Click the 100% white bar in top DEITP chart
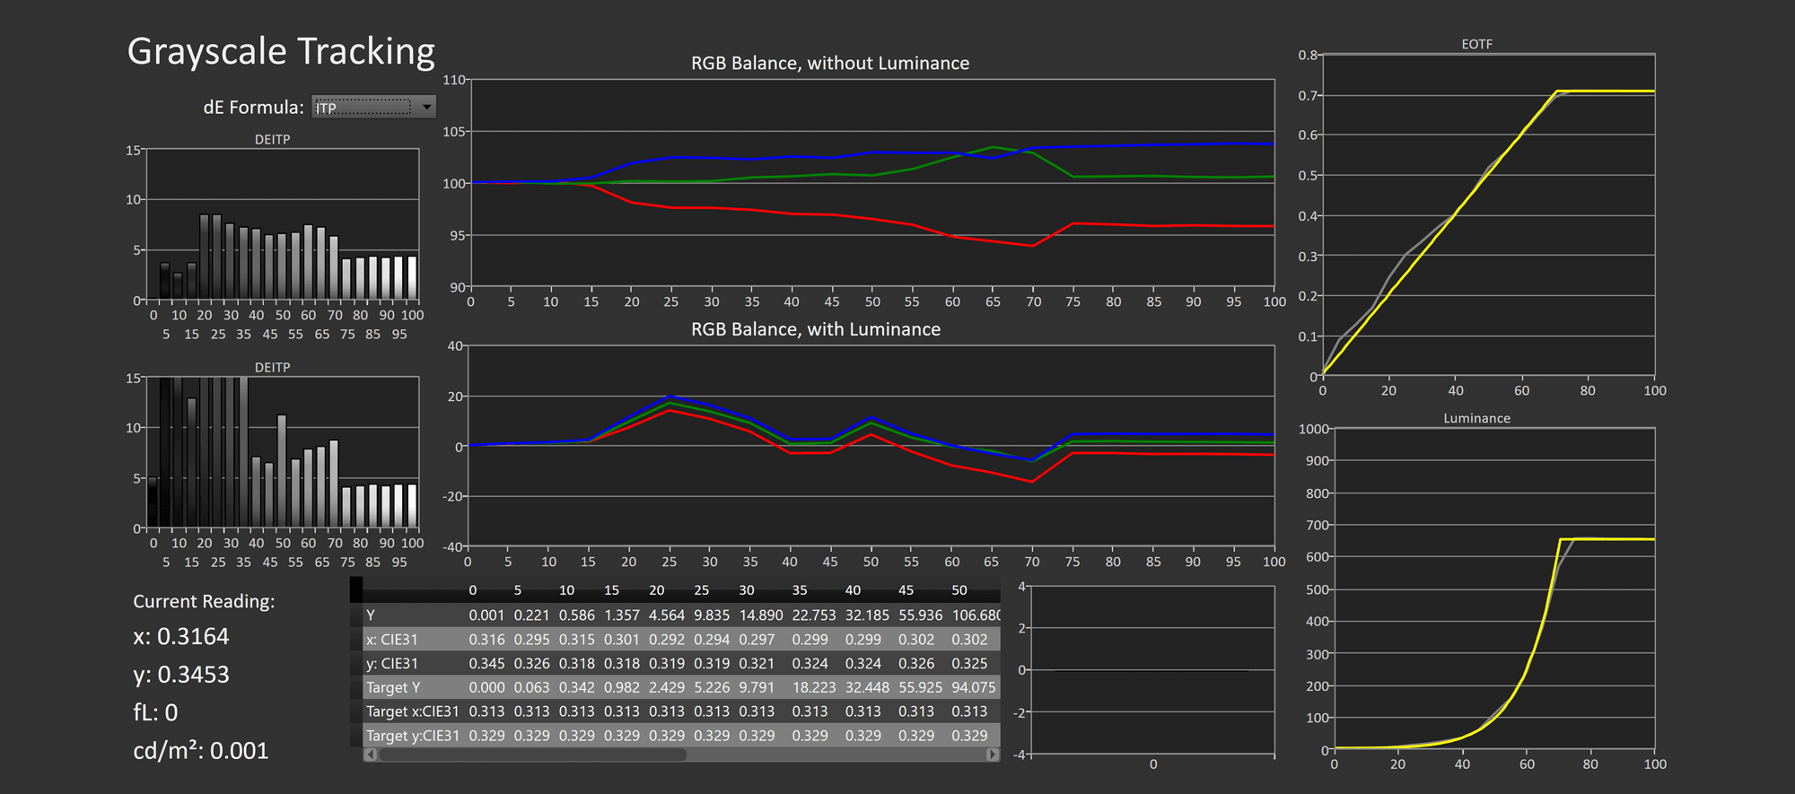This screenshot has width=1795, height=794. coord(412,278)
